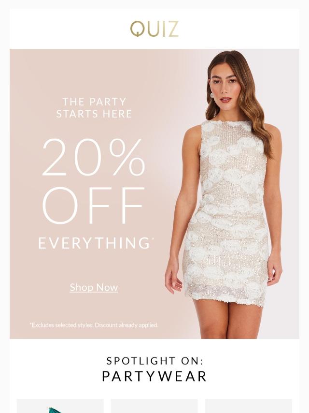Open the middle partywear product tile
Screen dimensions: 309x413
click(x=154, y=406)
